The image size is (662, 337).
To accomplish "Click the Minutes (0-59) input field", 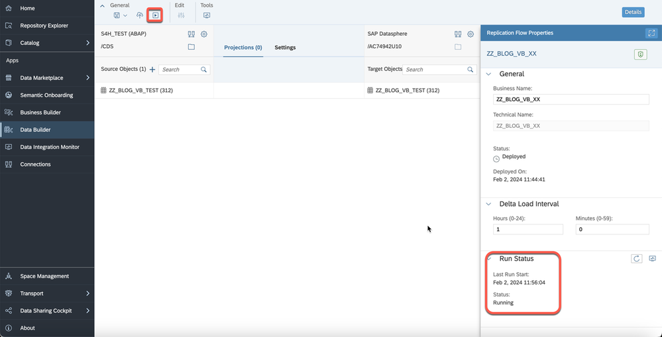I will click(x=612, y=229).
